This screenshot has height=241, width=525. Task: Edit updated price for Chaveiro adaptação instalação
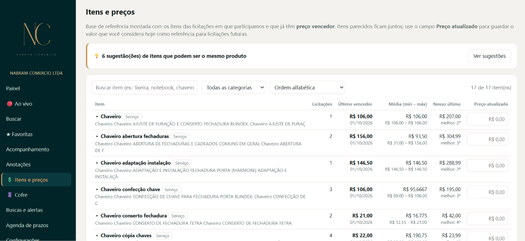(x=487, y=166)
